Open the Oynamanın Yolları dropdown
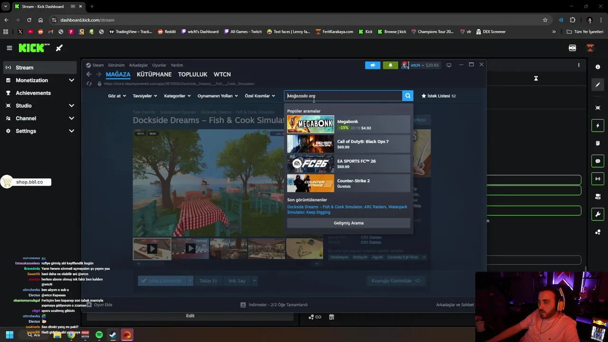 218,96
